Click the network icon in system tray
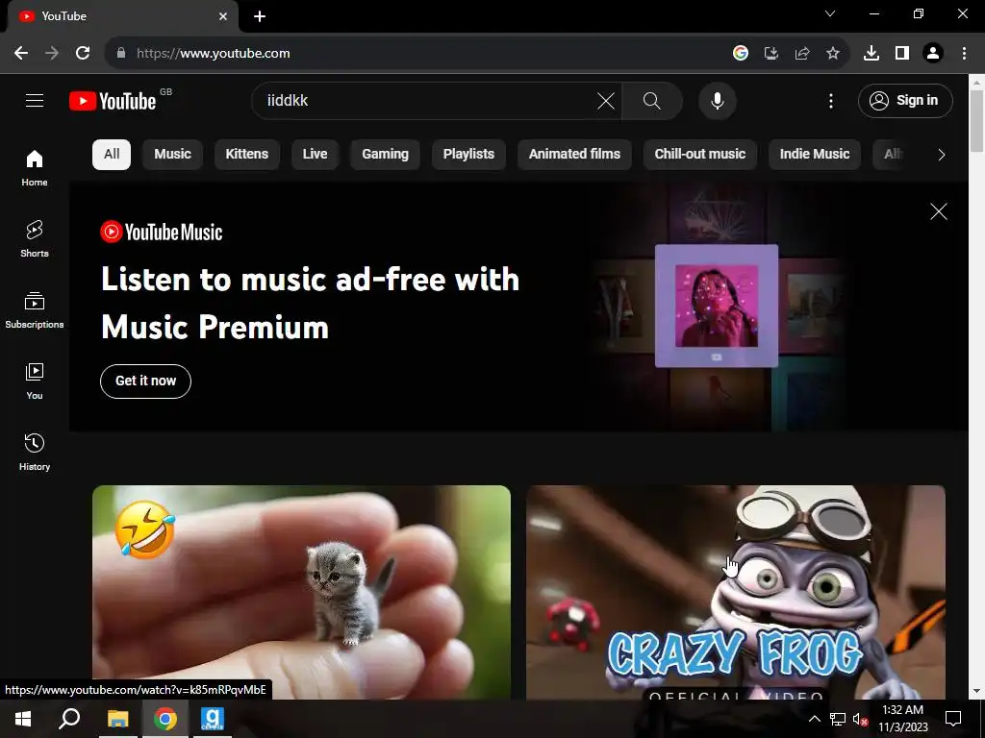985x738 pixels. click(838, 719)
